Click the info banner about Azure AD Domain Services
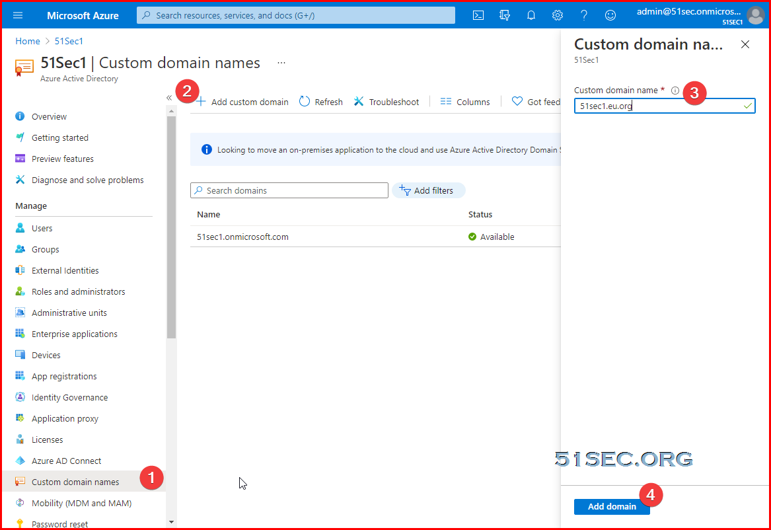771x530 pixels. pos(375,149)
